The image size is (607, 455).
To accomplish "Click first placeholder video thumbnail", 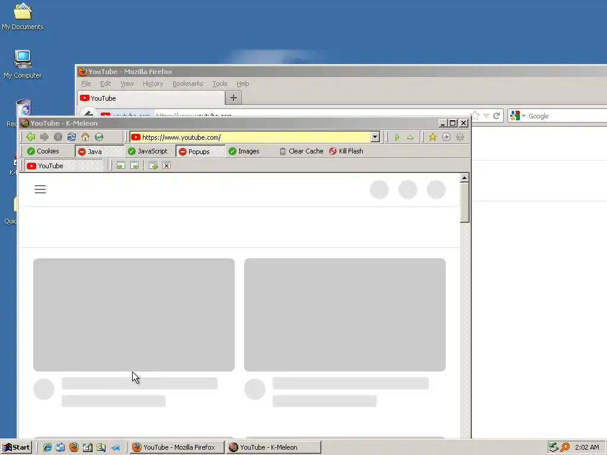I will coord(134,315).
